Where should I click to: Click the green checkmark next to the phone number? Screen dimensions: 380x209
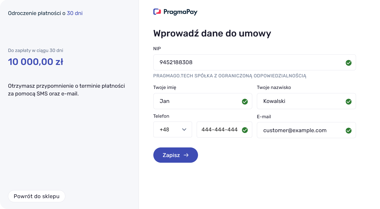pyautogui.click(x=245, y=130)
